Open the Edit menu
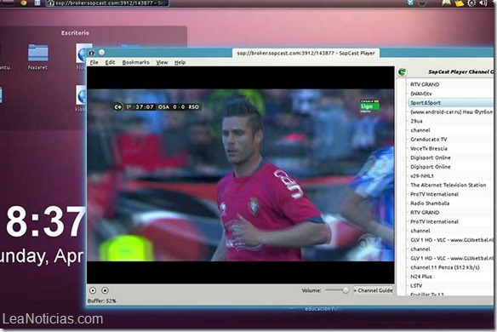The image size is (497, 332). click(110, 62)
